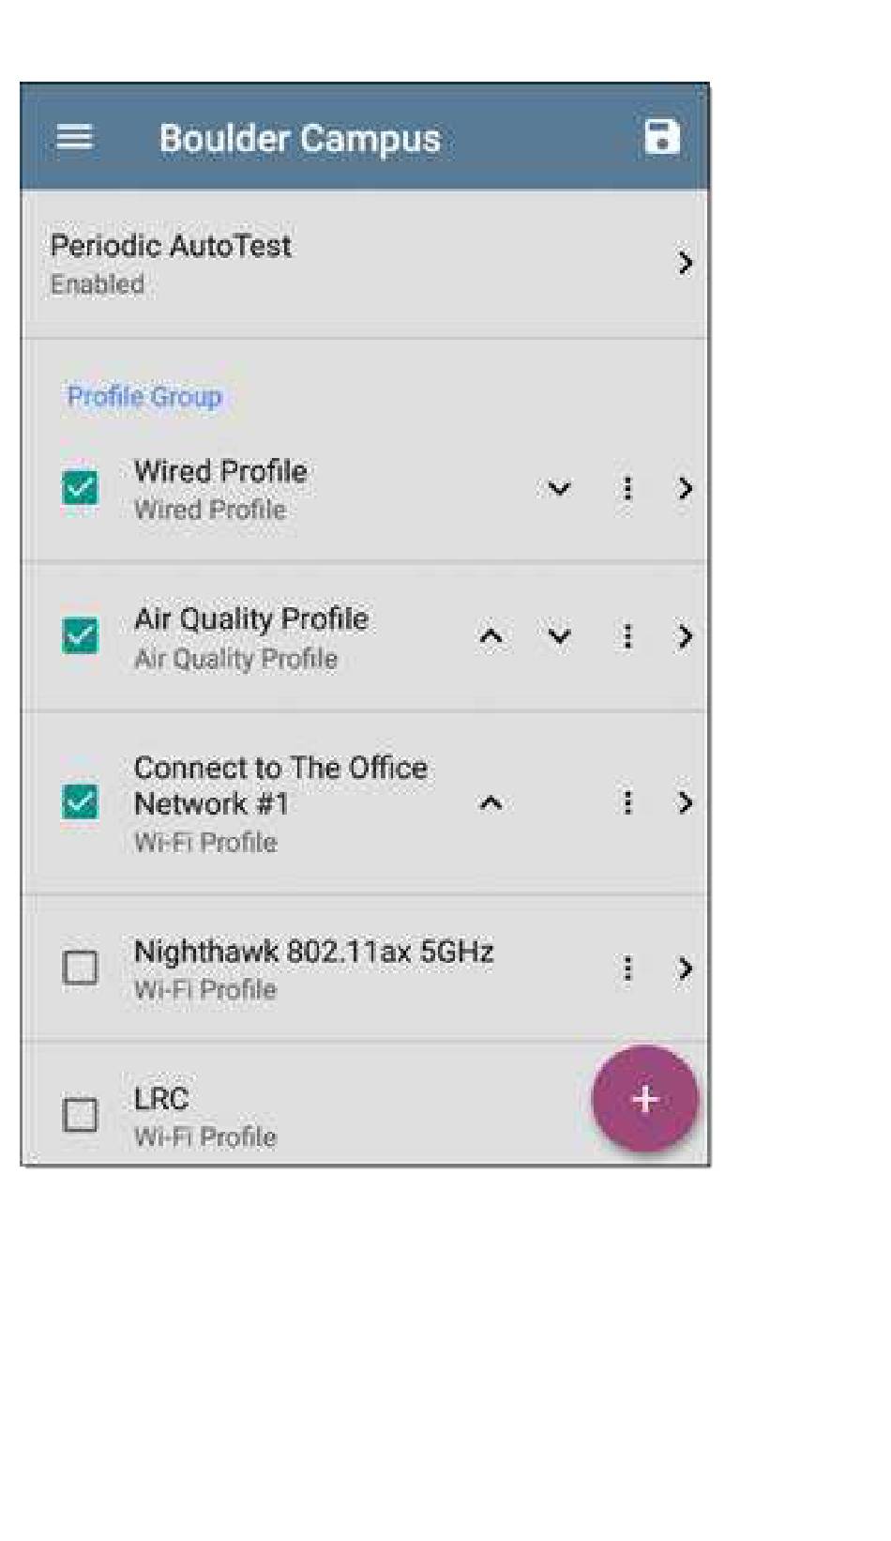Move Connect to The Office Network up
The height and width of the screenshot is (1541, 891).
pyautogui.click(x=491, y=802)
